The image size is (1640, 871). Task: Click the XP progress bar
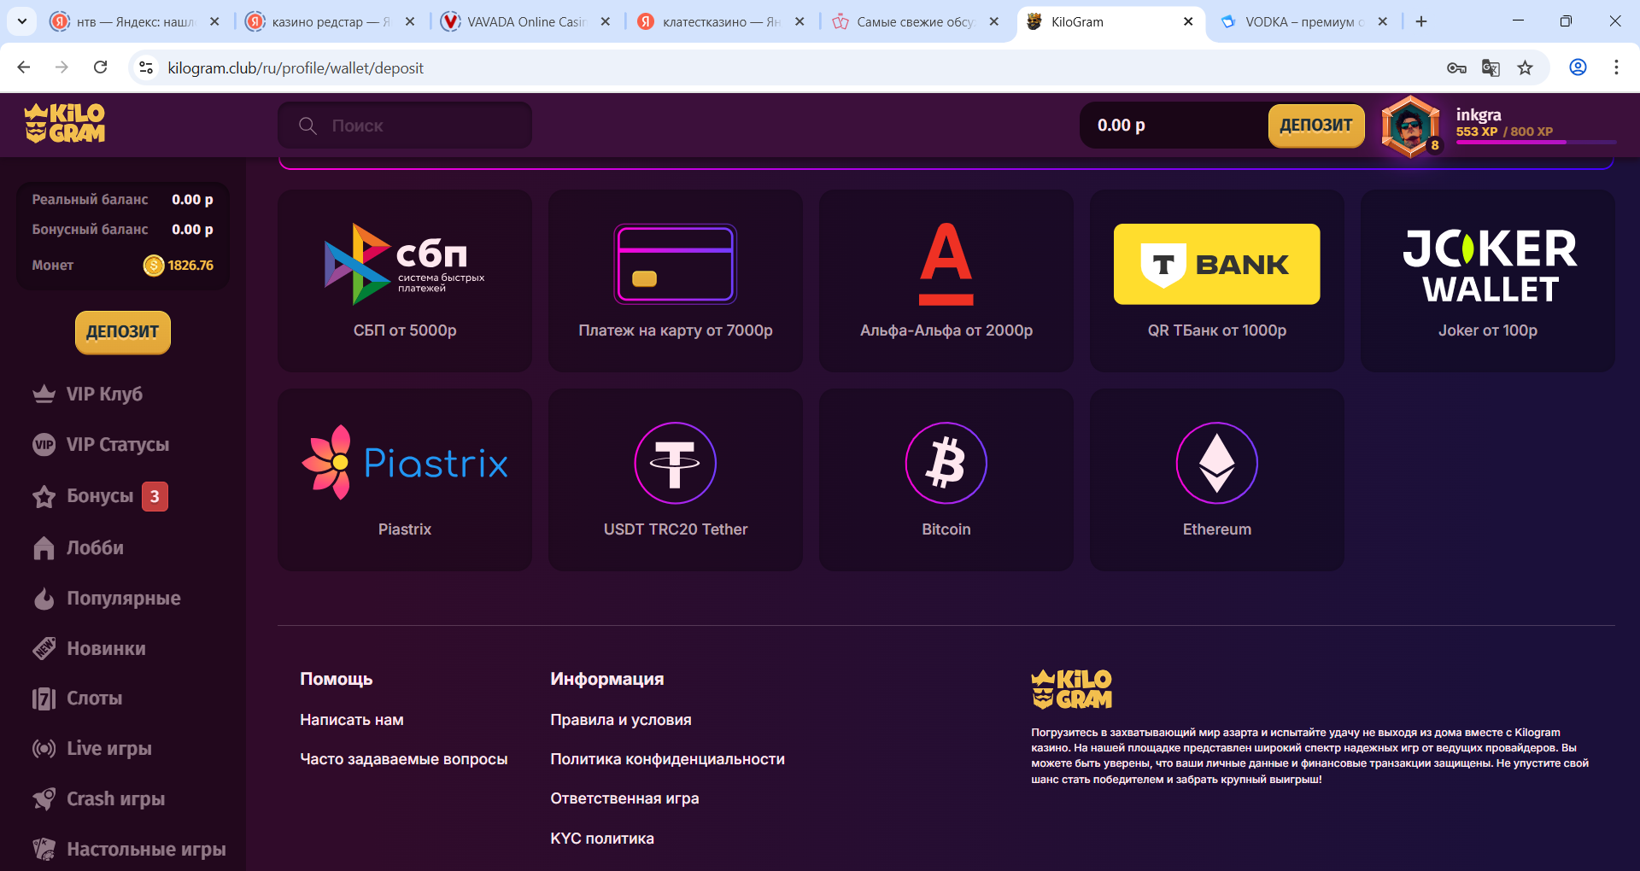click(1535, 143)
